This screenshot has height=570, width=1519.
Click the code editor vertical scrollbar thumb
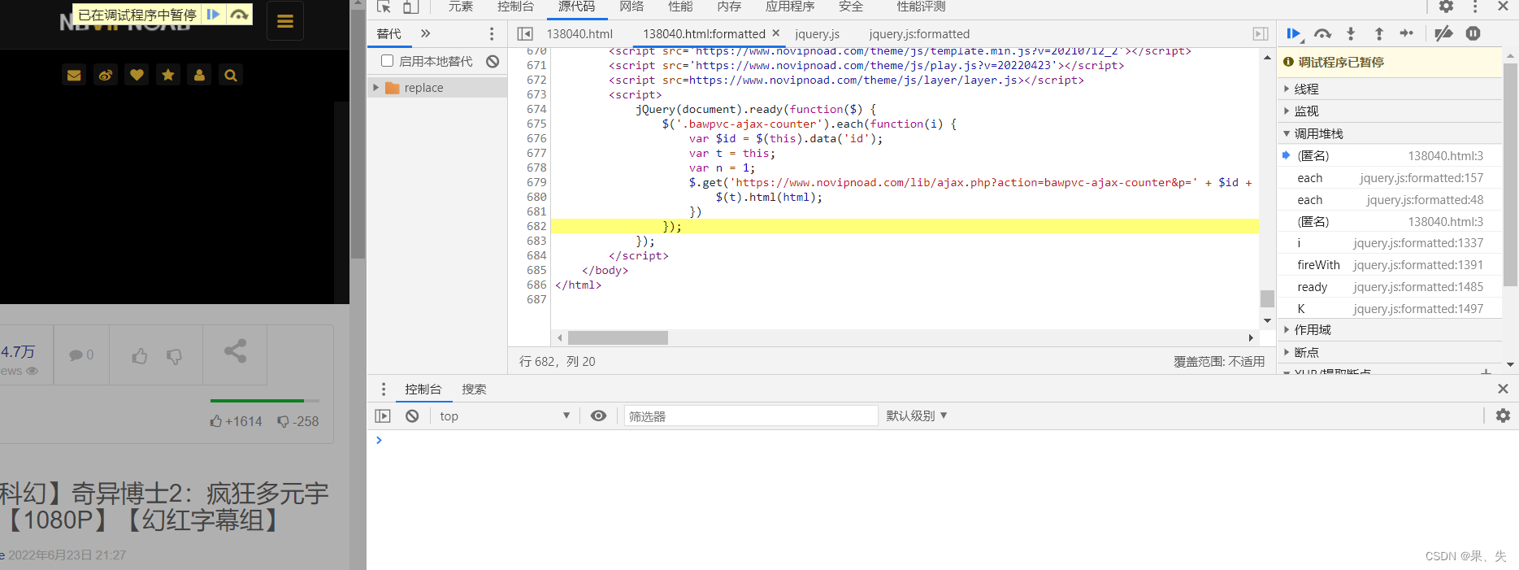(x=1267, y=298)
